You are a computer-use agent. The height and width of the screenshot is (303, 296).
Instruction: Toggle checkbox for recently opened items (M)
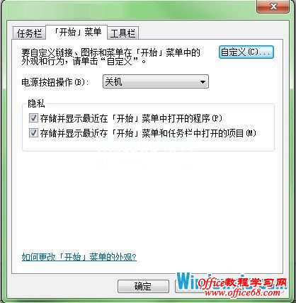[33, 133]
